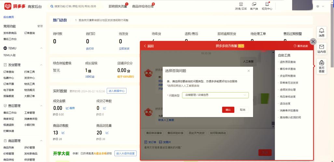This screenshot has width=334, height=162.
Task: Click the 成交订单数 trend chart icon
Action: [x=105, y=108]
